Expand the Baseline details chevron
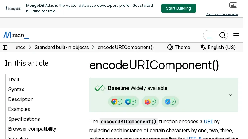The image size is (248, 139). point(230,95)
